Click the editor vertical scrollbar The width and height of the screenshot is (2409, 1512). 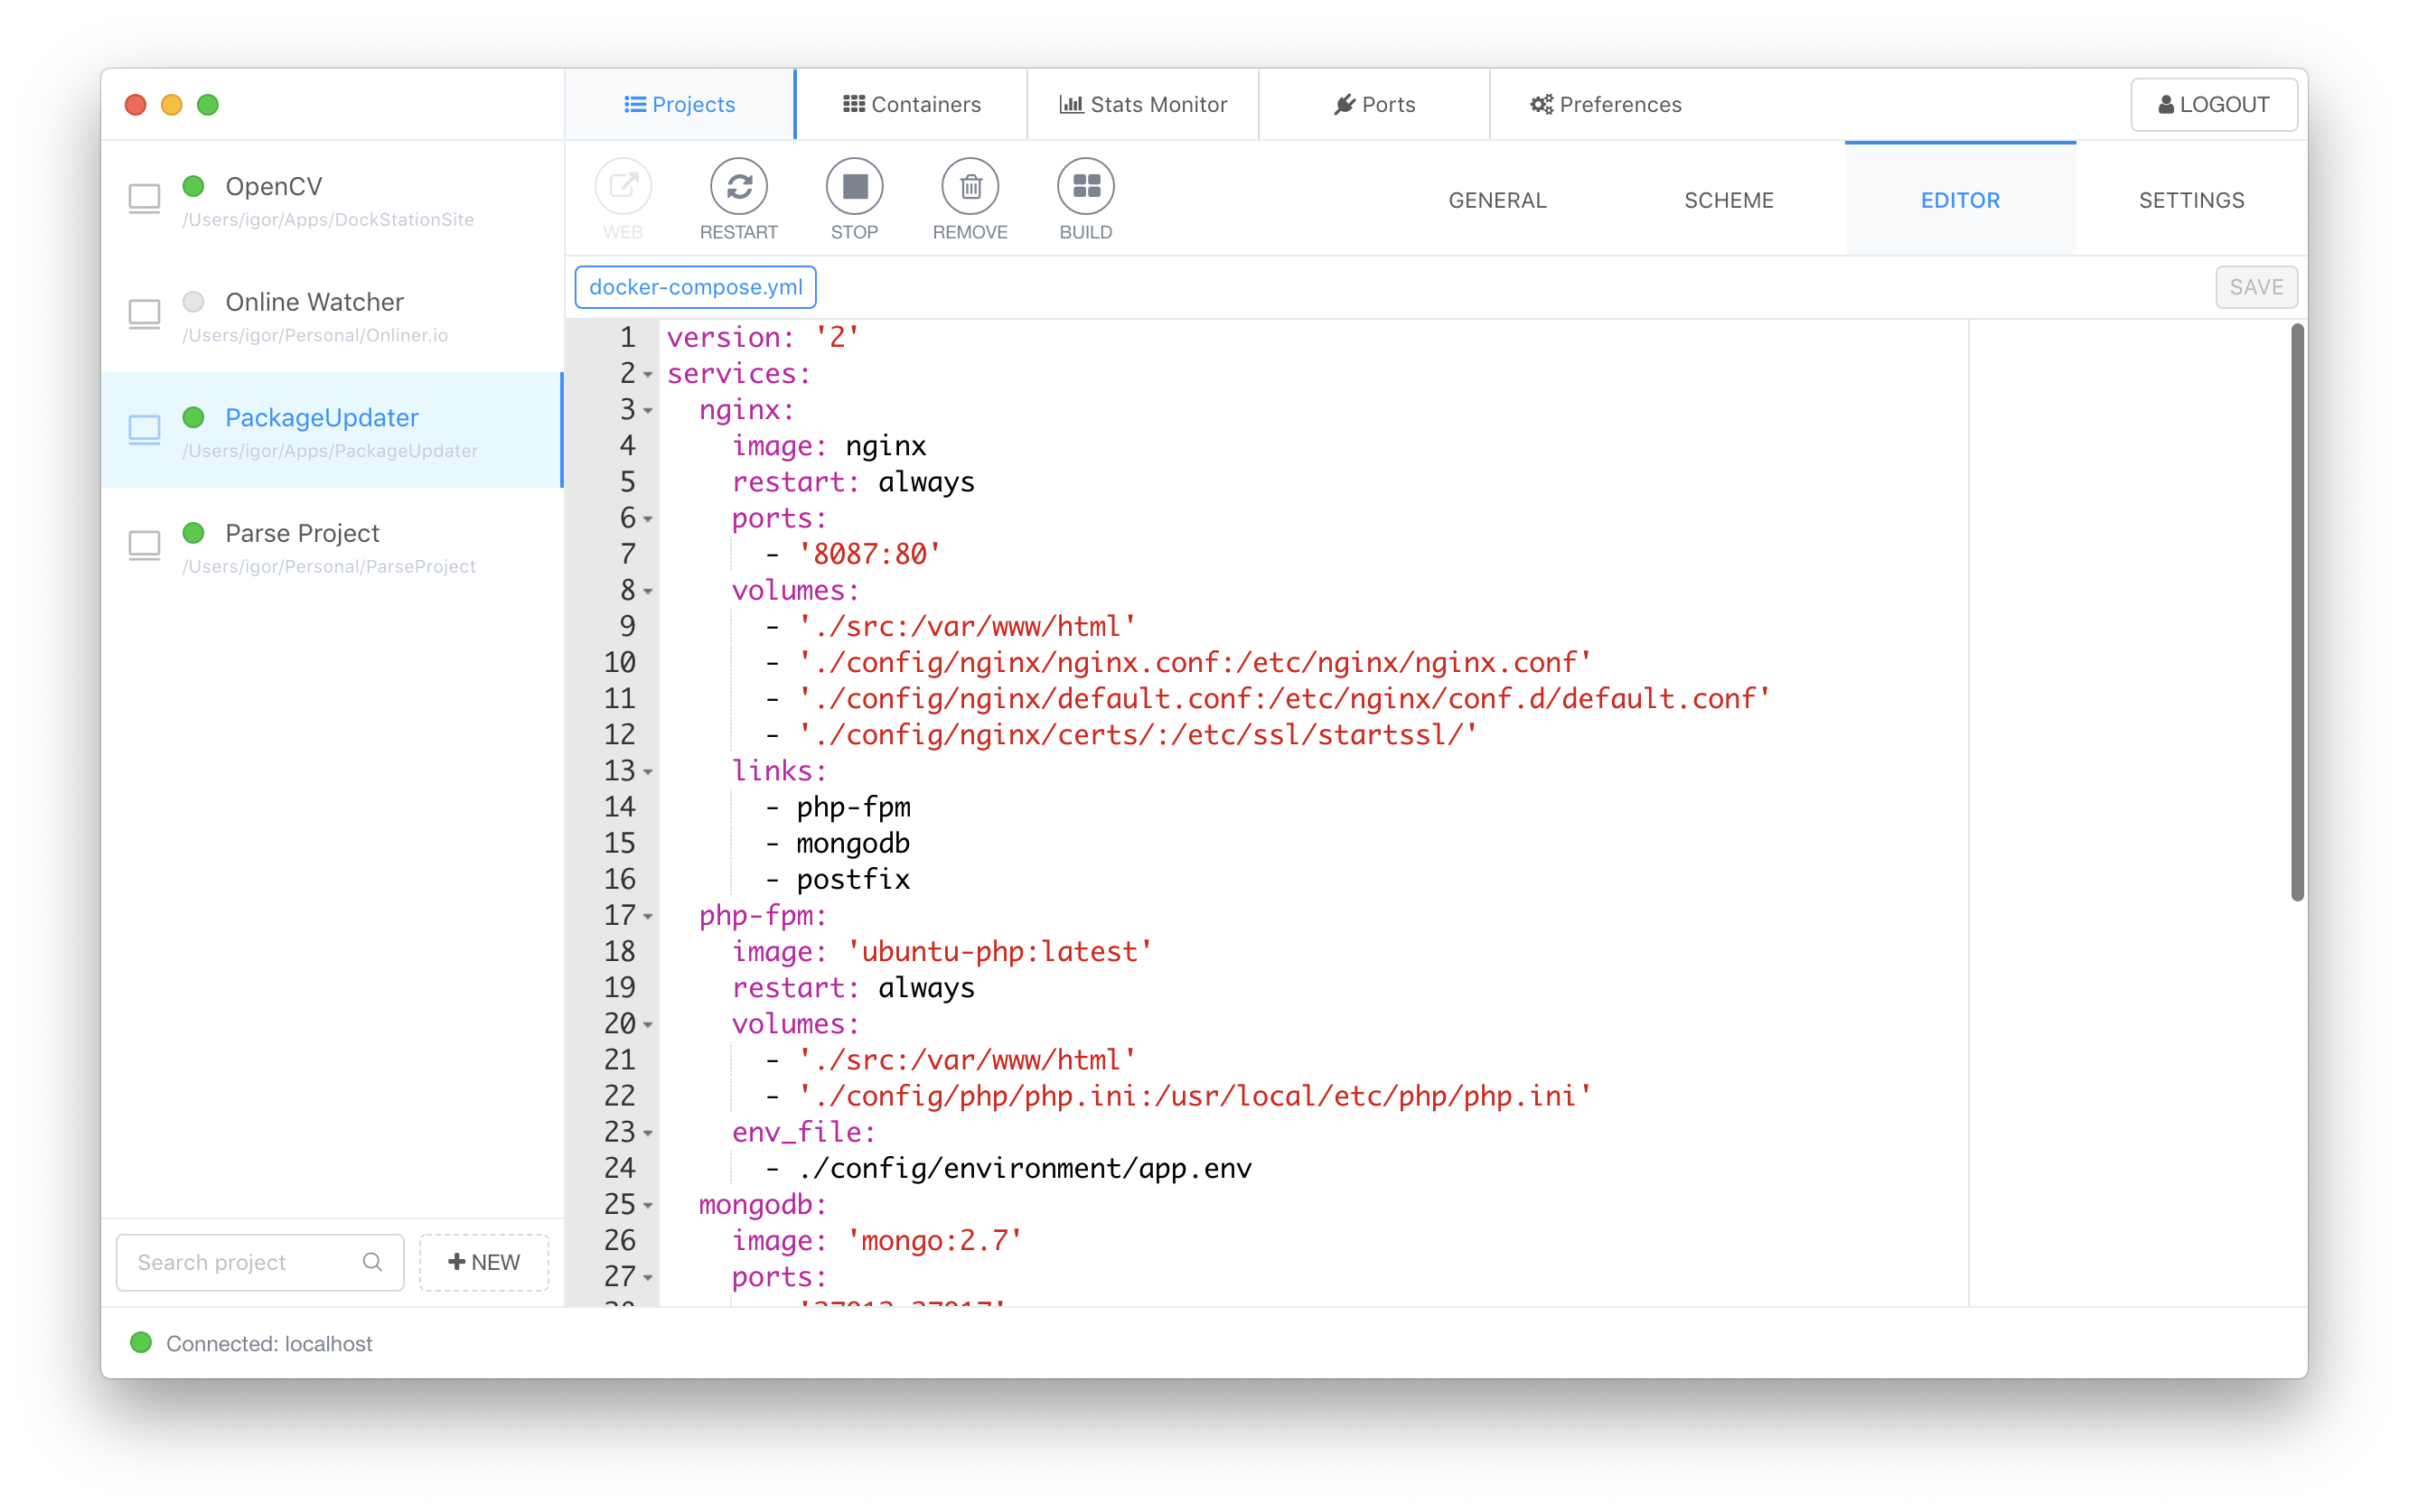click(2297, 612)
